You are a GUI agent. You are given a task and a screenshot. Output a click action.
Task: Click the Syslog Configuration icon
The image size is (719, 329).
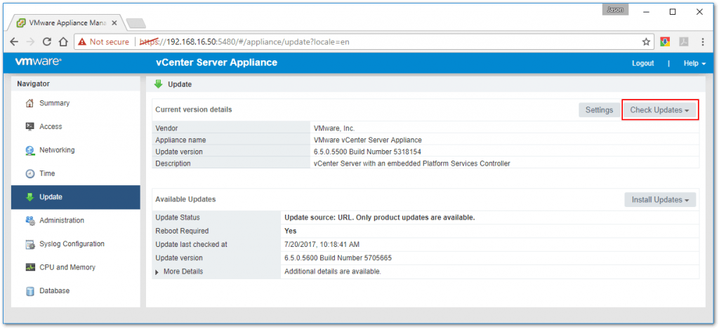coord(29,244)
